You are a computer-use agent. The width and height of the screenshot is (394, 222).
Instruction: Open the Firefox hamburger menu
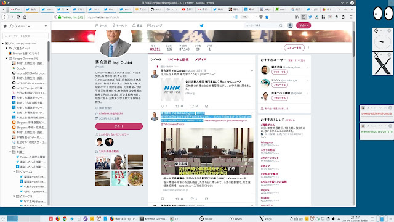point(351,17)
